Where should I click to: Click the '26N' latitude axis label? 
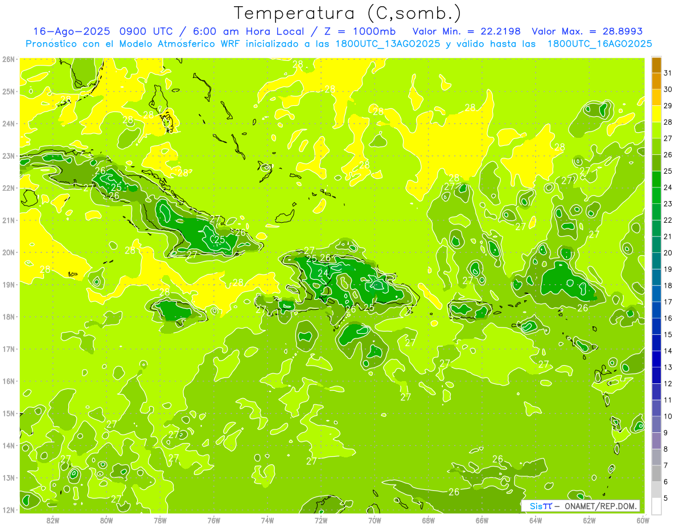[x=9, y=59]
